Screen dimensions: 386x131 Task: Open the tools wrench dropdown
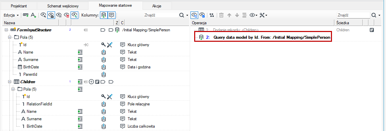263,15
